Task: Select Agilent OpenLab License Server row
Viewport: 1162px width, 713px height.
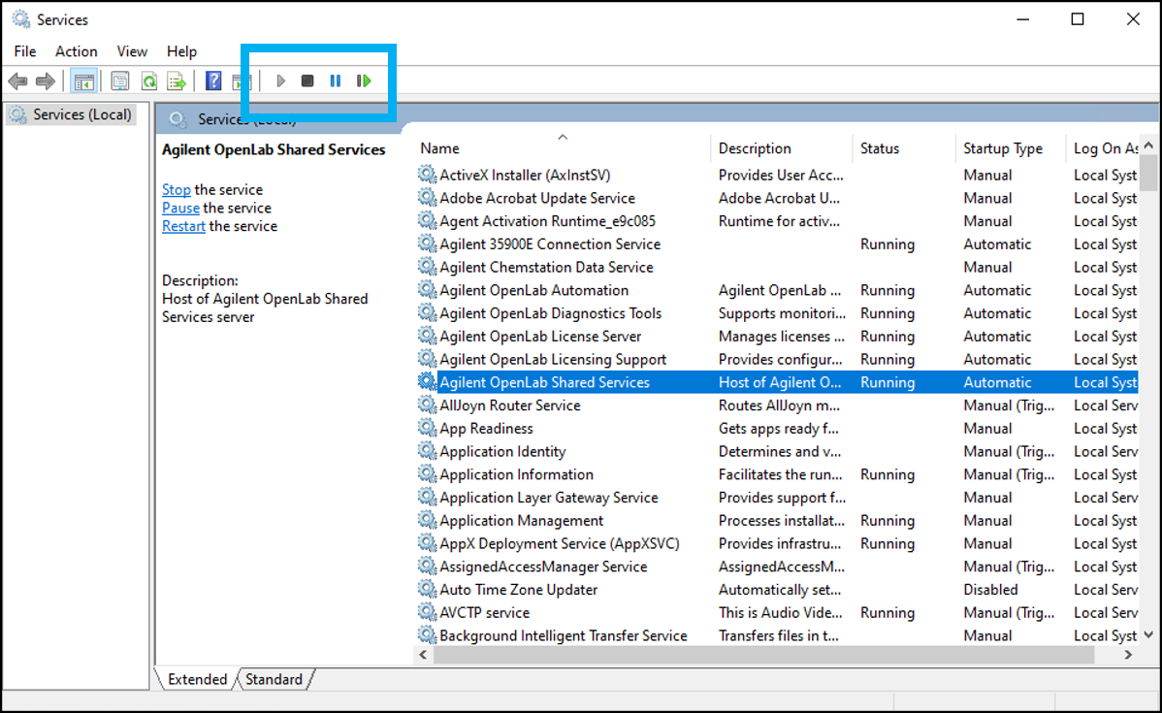Action: (x=777, y=336)
